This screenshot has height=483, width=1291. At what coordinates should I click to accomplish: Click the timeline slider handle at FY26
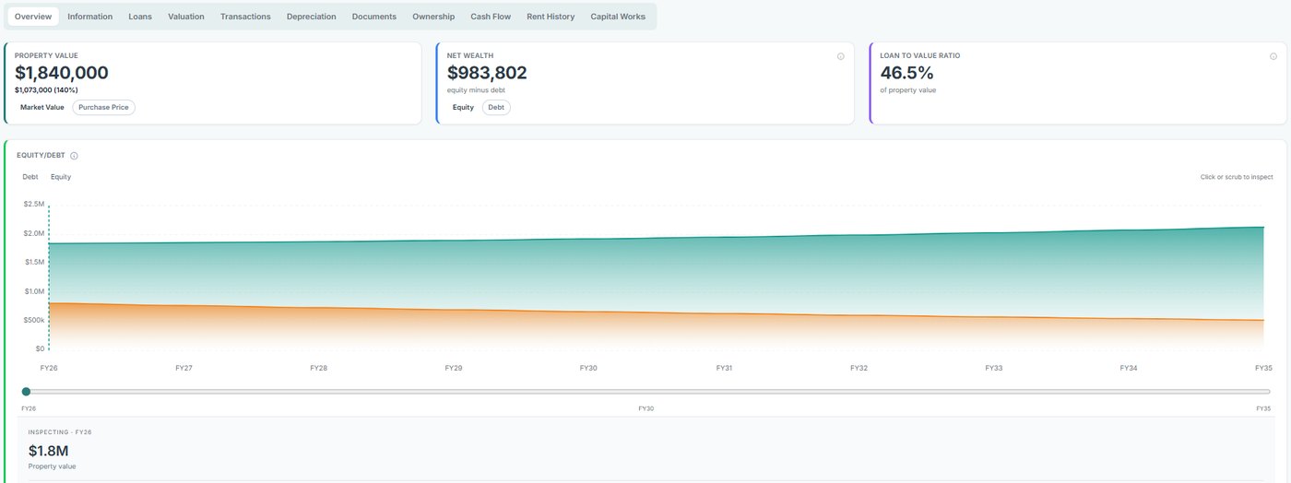(x=26, y=392)
